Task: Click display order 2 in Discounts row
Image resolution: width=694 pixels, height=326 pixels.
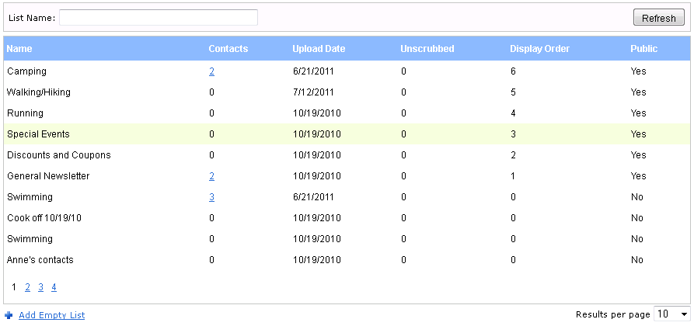Action: tap(513, 154)
